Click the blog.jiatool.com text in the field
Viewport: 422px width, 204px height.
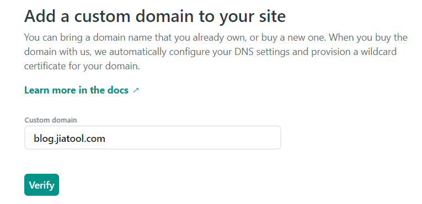click(69, 139)
